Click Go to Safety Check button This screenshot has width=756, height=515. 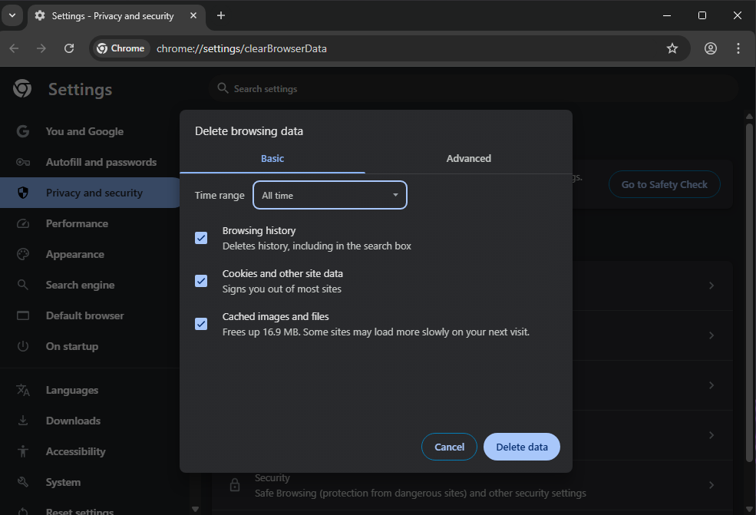click(665, 184)
